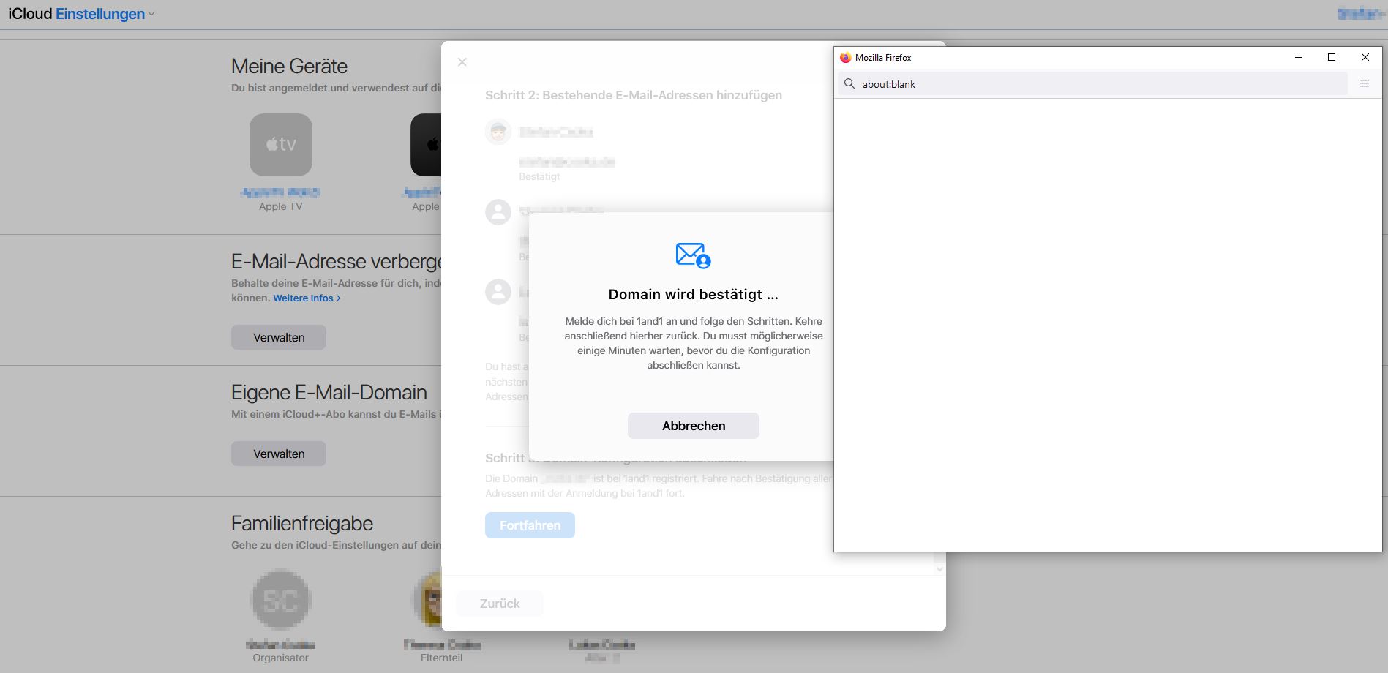Click the Firefox logo in title bar
The image size is (1388, 673).
tap(846, 57)
